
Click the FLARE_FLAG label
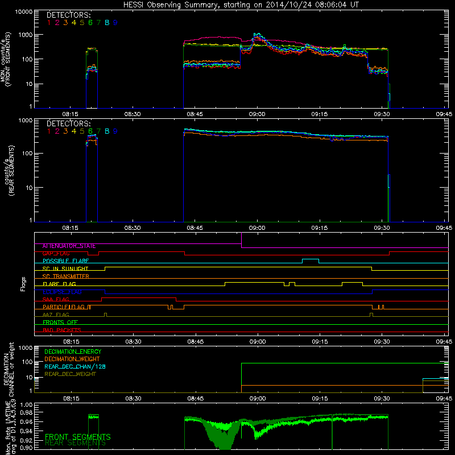pyautogui.click(x=59, y=284)
